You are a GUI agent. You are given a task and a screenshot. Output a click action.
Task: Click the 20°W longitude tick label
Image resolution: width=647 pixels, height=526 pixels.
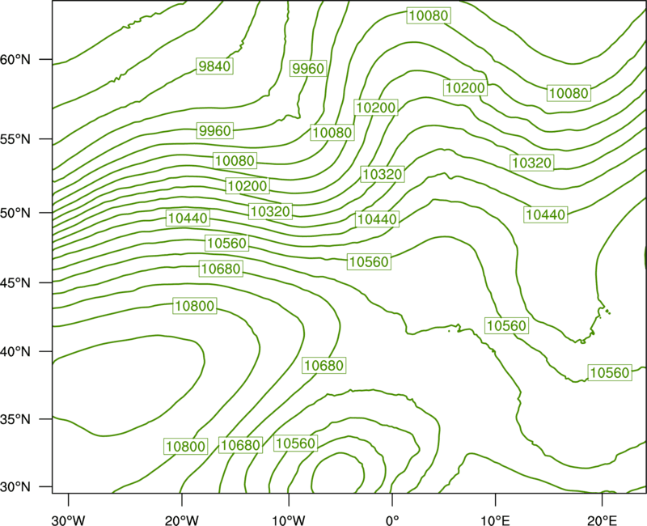(182, 520)
